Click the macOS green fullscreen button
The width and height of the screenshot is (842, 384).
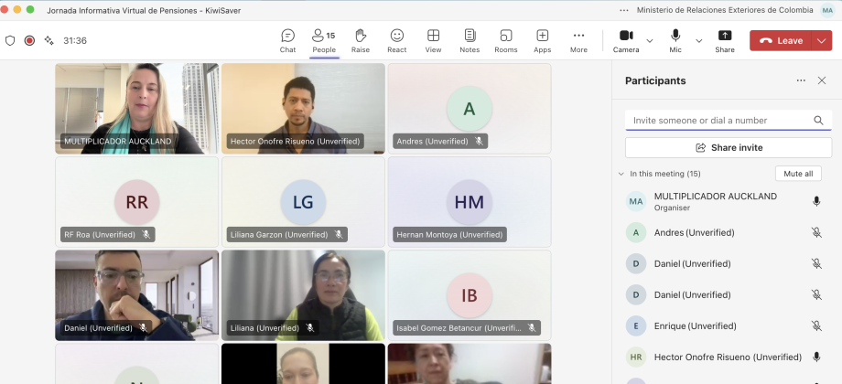(30, 10)
